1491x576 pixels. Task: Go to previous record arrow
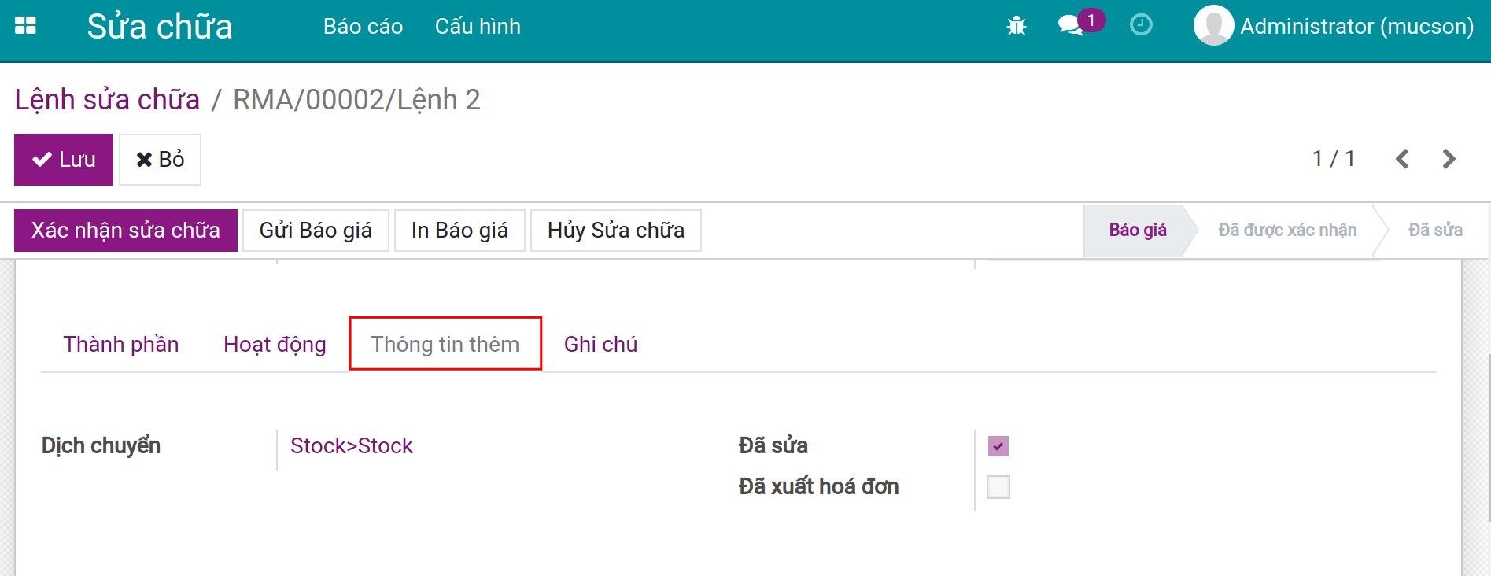click(x=1402, y=159)
